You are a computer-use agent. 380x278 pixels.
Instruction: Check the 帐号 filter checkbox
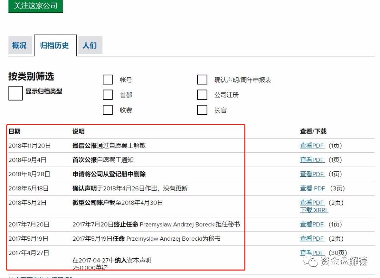[107, 80]
